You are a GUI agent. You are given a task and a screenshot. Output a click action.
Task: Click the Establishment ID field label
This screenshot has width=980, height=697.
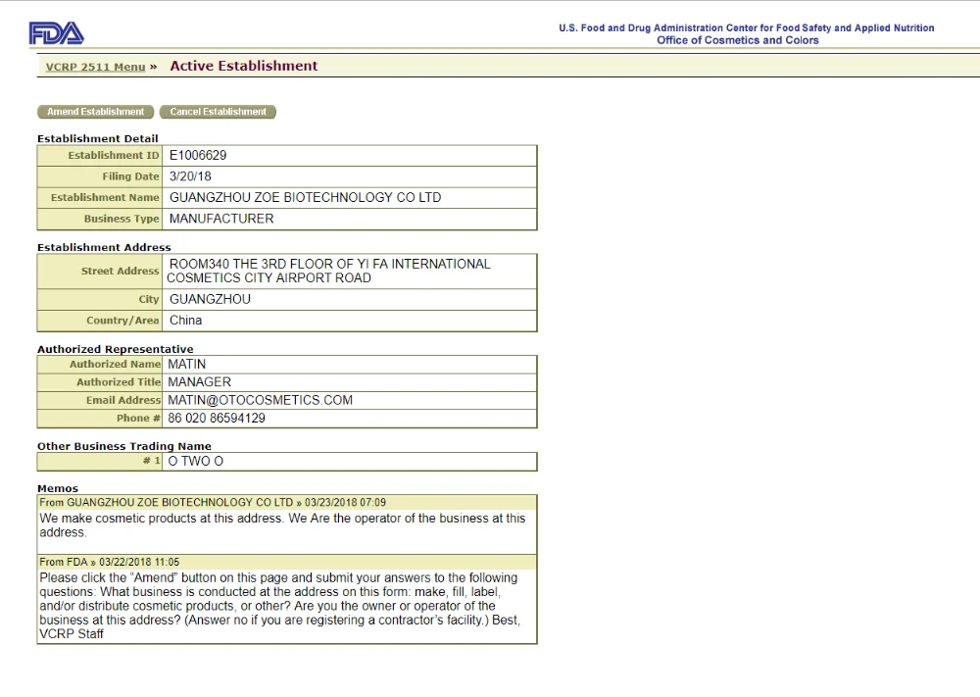tap(114, 155)
